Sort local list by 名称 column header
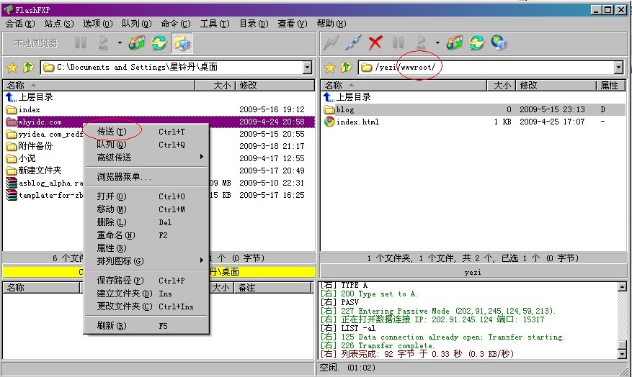Screen dimensions: 632x377 pyautogui.click(x=99, y=86)
